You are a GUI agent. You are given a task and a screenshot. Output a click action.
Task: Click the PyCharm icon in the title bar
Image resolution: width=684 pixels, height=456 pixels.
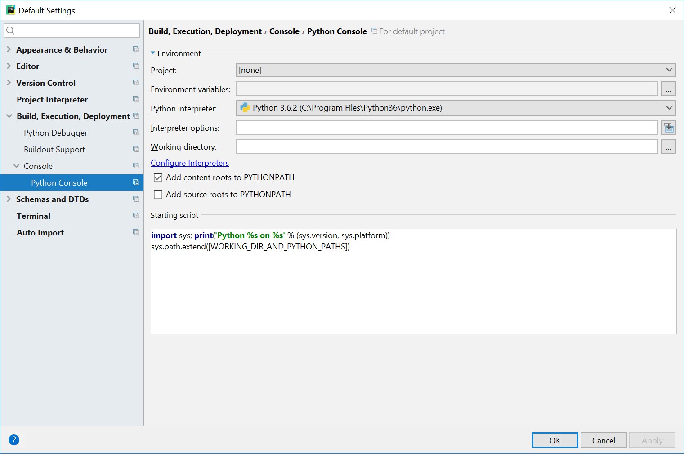[x=11, y=10]
